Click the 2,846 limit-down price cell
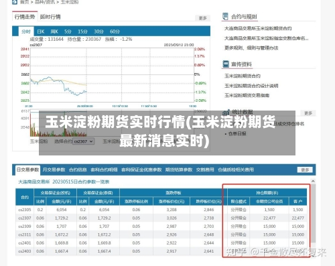Viewport: 335px width, 266px height. tap(209, 210)
